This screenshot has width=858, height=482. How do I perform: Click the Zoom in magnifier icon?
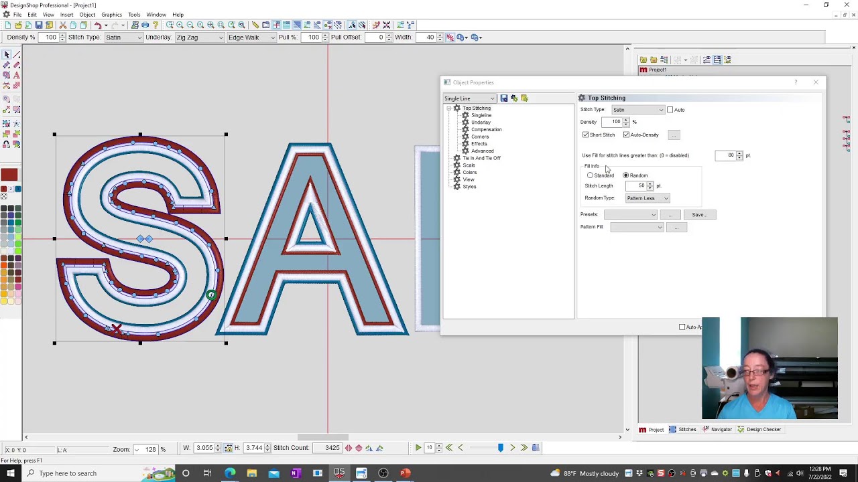pyautogui.click(x=180, y=25)
